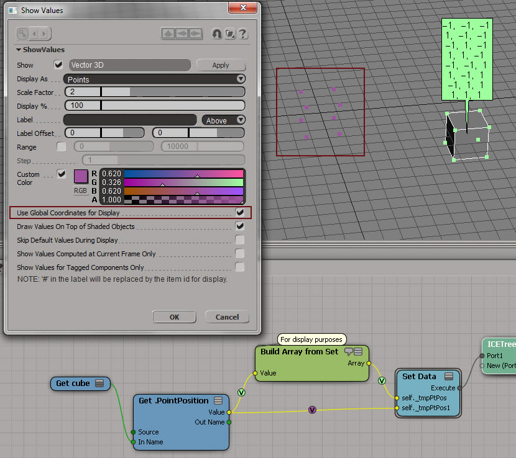516x458 pixels.
Task: Click the Get .PointPosition node menu icon
Action: coord(218,400)
